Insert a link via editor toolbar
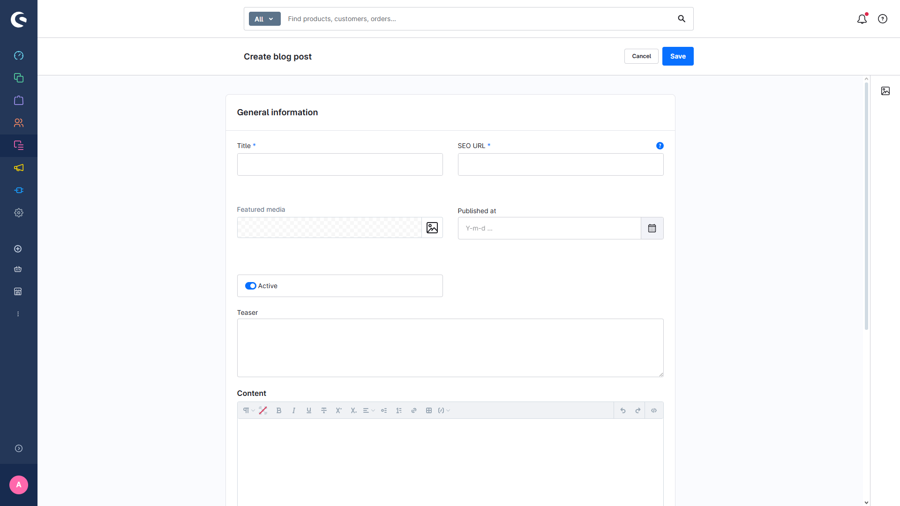This screenshot has height=506, width=900. [414, 410]
